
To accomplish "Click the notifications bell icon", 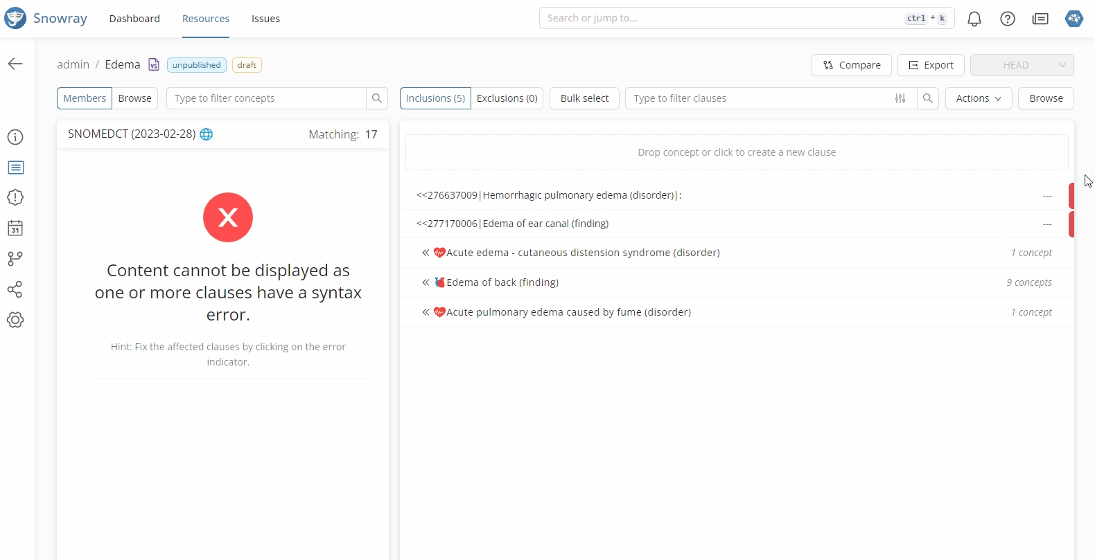I will [974, 19].
